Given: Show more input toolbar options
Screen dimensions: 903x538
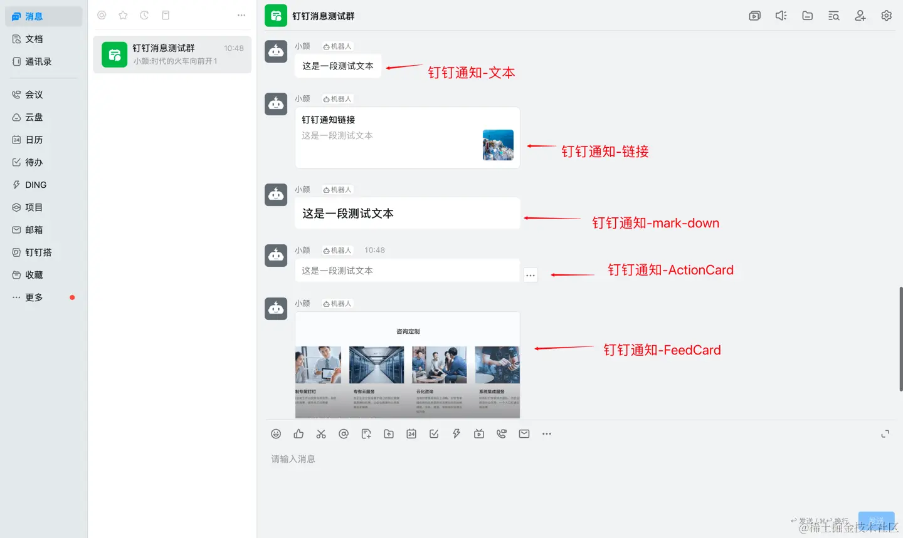Looking at the screenshot, I should [547, 434].
